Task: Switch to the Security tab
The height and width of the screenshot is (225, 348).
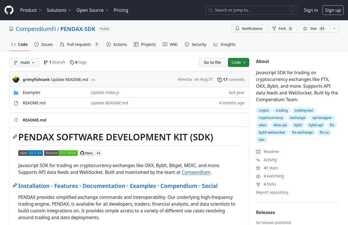Action: coord(196,44)
